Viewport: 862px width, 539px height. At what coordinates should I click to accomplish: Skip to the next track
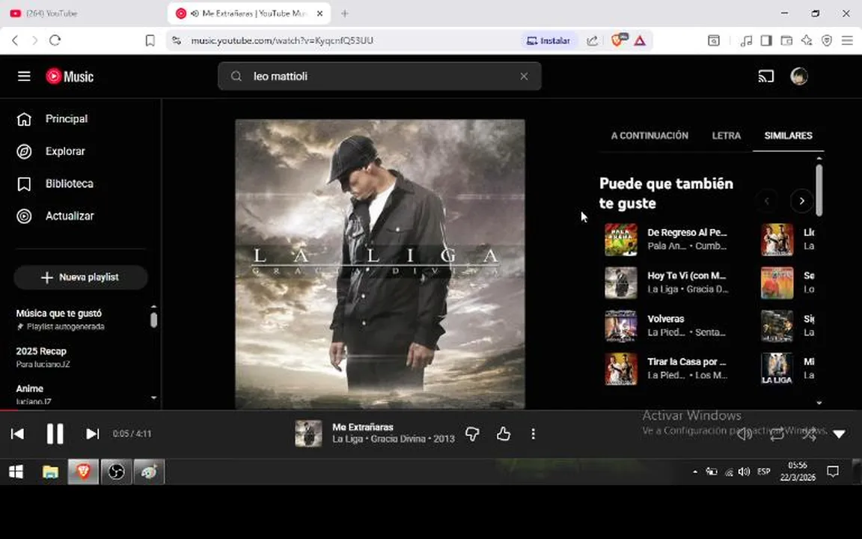tap(92, 434)
